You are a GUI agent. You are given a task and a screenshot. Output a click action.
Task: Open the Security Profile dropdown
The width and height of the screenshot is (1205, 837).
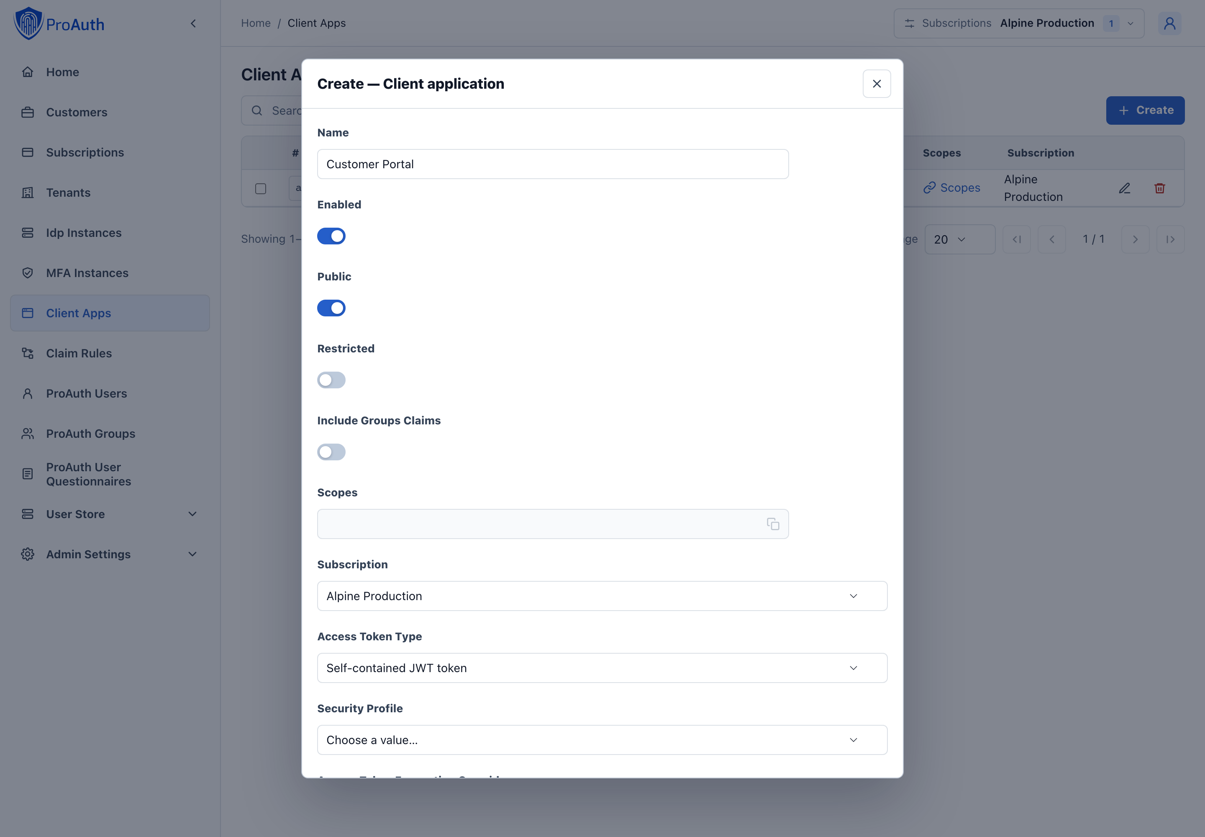[602, 740]
